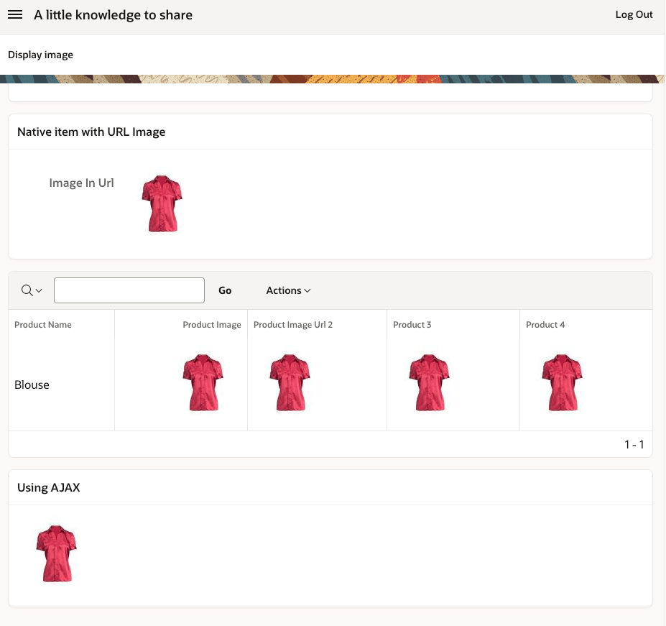Screen dimensions: 666x626
Task: Click the Log Out link
Action: pos(634,15)
